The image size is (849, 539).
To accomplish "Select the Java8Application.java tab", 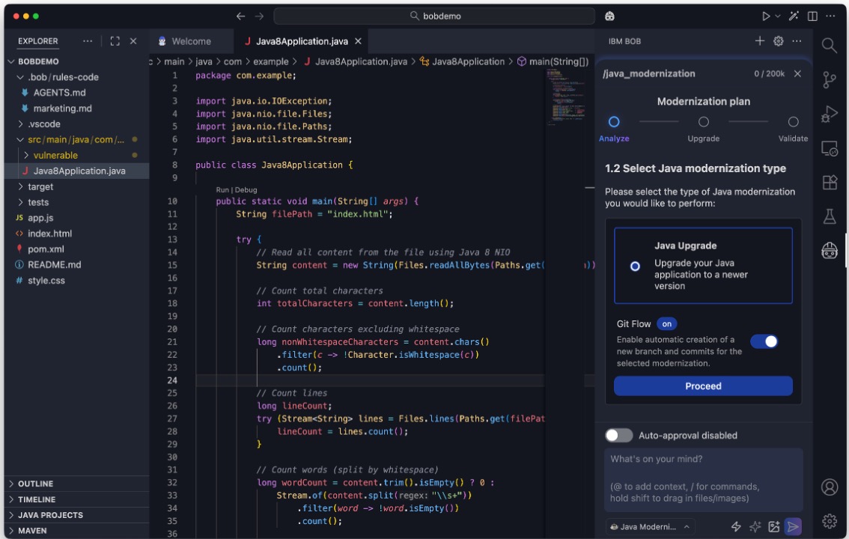I will tap(302, 41).
